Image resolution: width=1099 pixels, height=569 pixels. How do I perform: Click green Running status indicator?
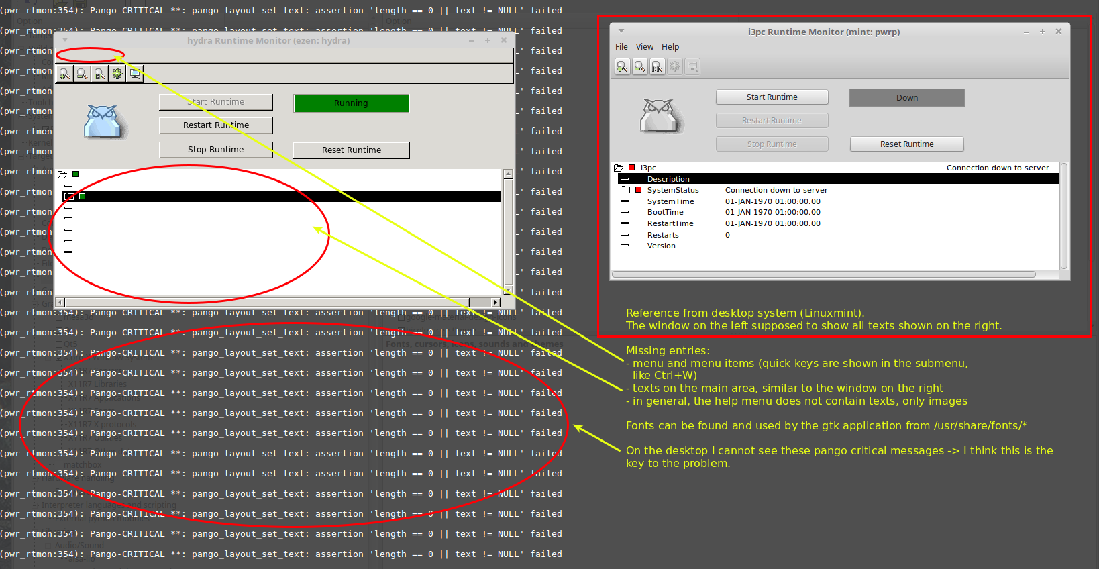[352, 103]
